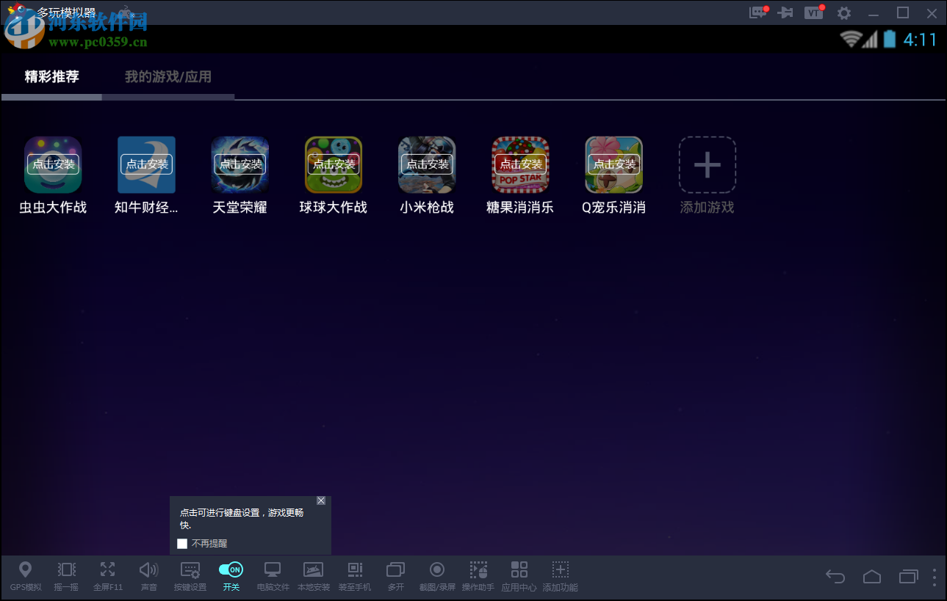Screen dimensions: 947x601
Task: Check the 不再提醒 do-not-remind checkbox
Action: (x=181, y=544)
